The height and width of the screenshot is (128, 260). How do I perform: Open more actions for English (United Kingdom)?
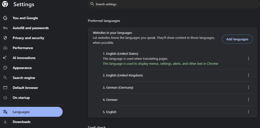(248, 75)
